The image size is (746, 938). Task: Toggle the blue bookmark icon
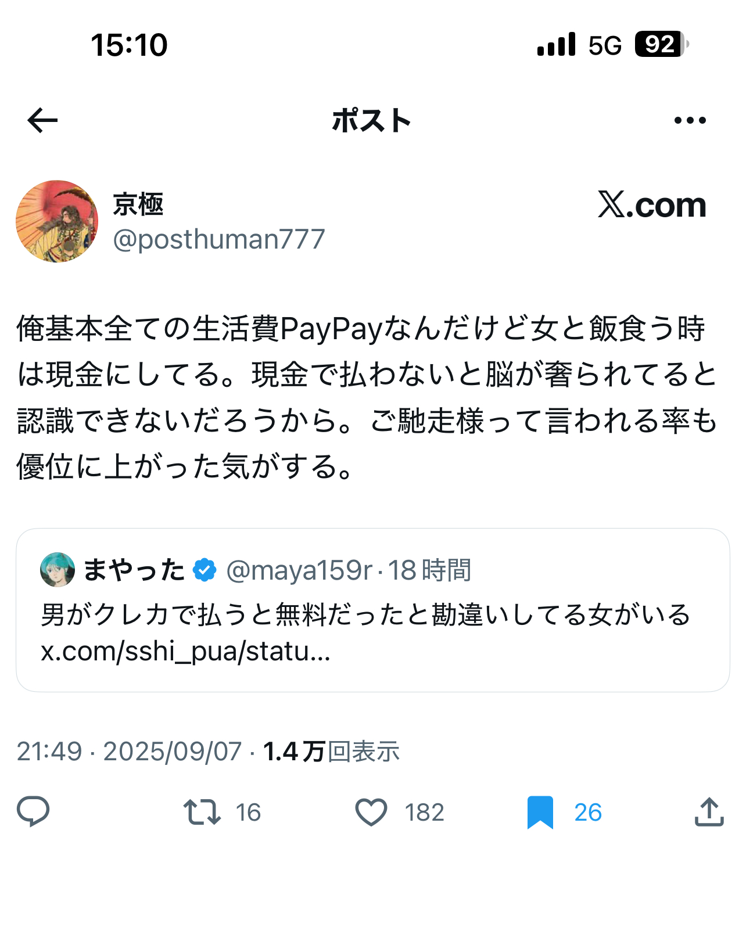point(540,812)
